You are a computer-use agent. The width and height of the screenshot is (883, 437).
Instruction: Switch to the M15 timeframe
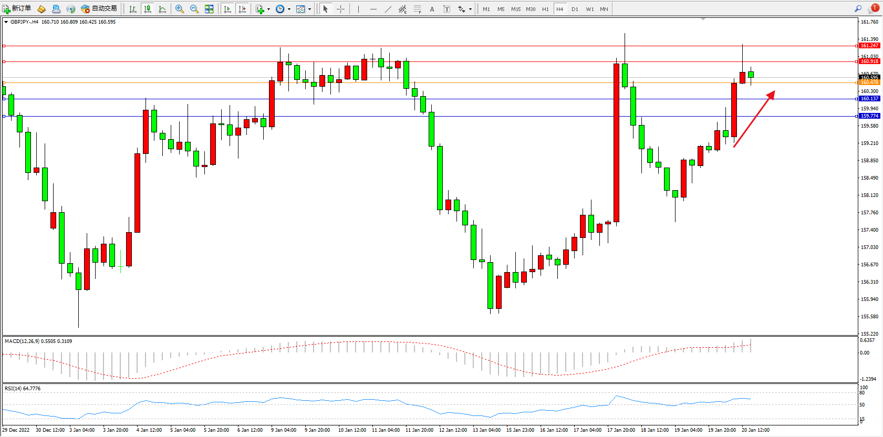pyautogui.click(x=516, y=9)
